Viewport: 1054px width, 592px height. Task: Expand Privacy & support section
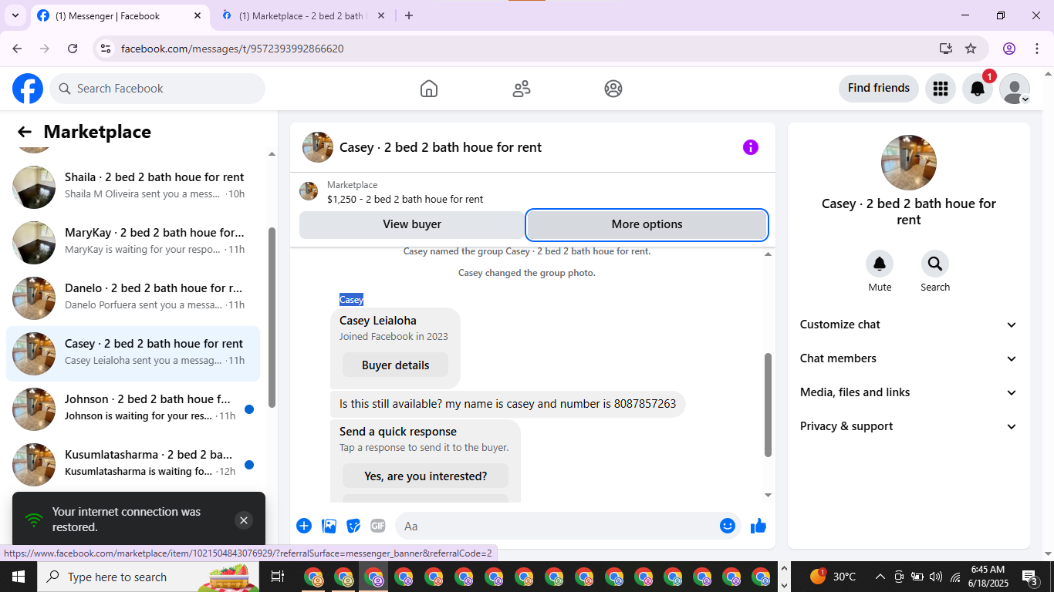[x=909, y=426]
